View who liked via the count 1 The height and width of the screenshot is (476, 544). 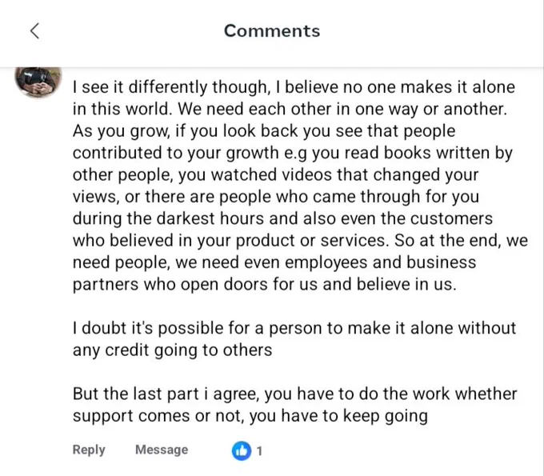click(x=259, y=451)
